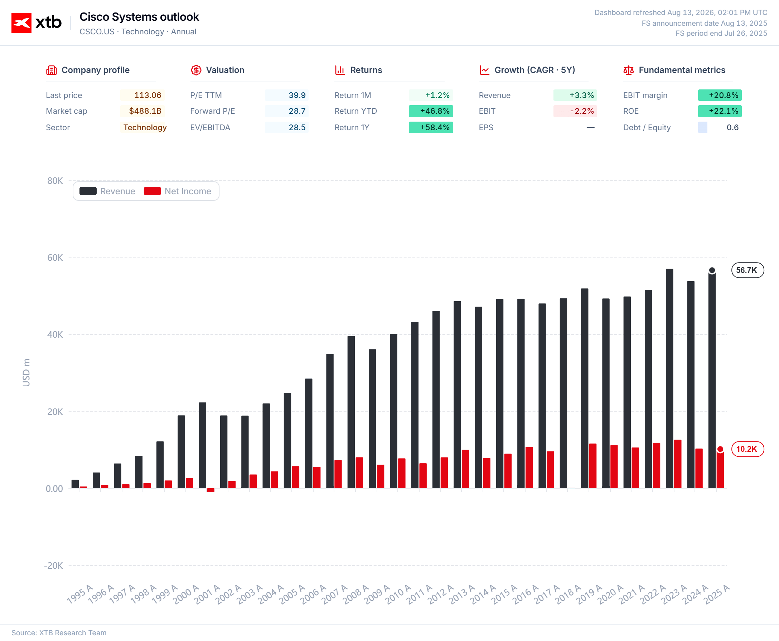The height and width of the screenshot is (641, 779).
Task: Click the Returns heading
Action: click(366, 70)
